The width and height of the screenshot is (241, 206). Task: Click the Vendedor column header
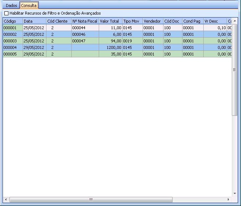[x=152, y=21]
